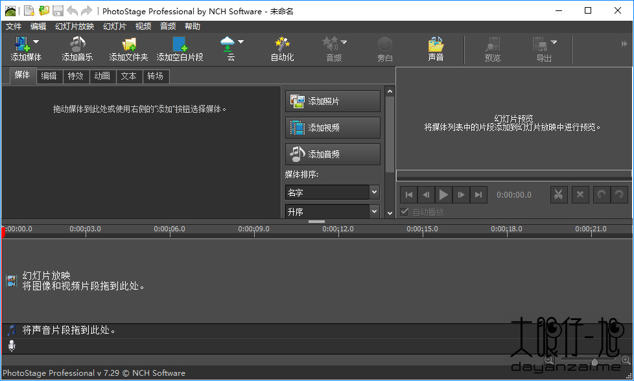Click the slideshow track film icon
Viewport: 634px width, 381px height.
point(11,281)
